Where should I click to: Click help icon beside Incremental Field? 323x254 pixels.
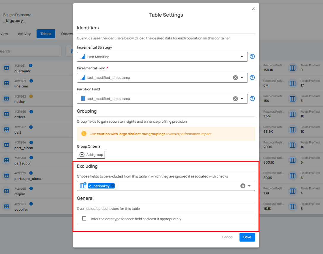point(252,78)
